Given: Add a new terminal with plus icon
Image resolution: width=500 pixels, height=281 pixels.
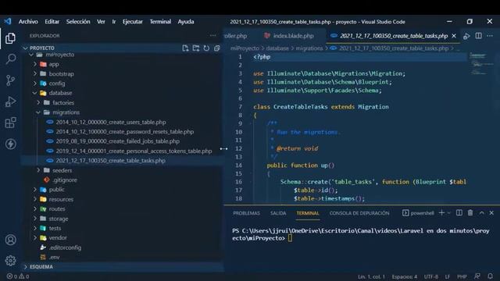Looking at the screenshot, I should pyautogui.click(x=441, y=212).
